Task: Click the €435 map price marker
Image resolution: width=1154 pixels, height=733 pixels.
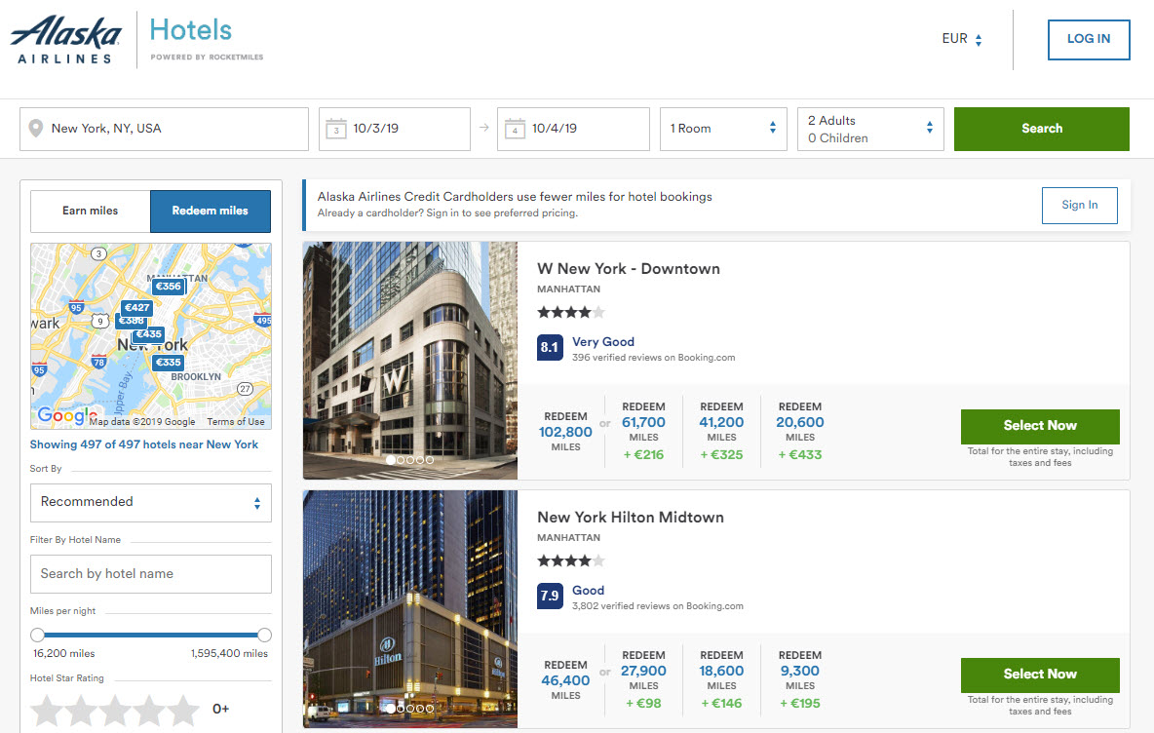Action: point(149,334)
